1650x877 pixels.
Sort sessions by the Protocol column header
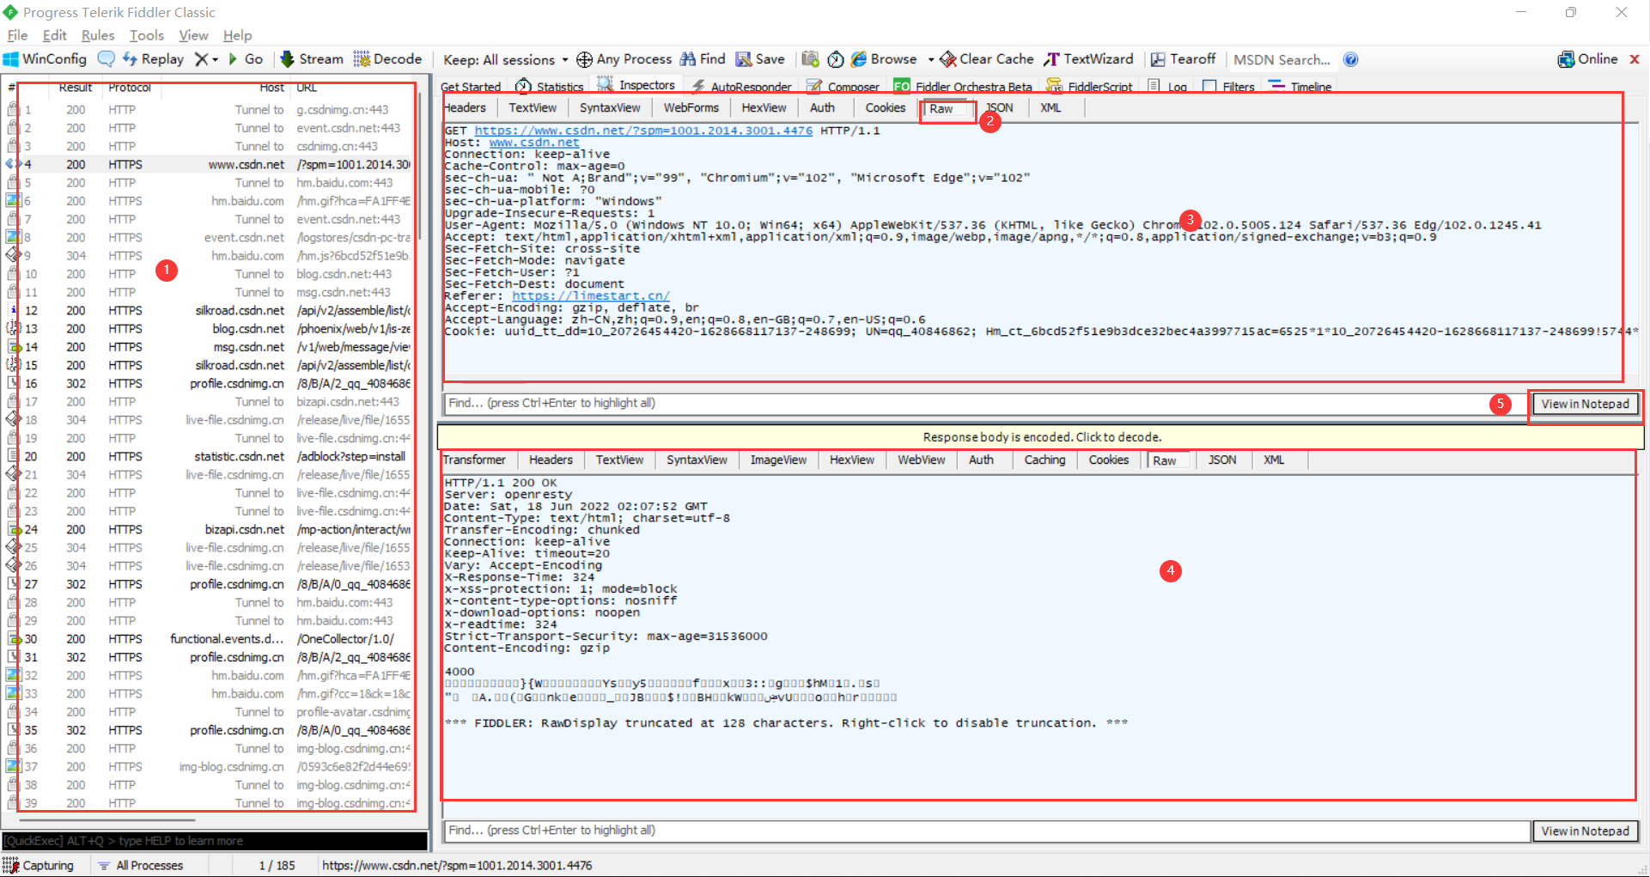pos(130,88)
